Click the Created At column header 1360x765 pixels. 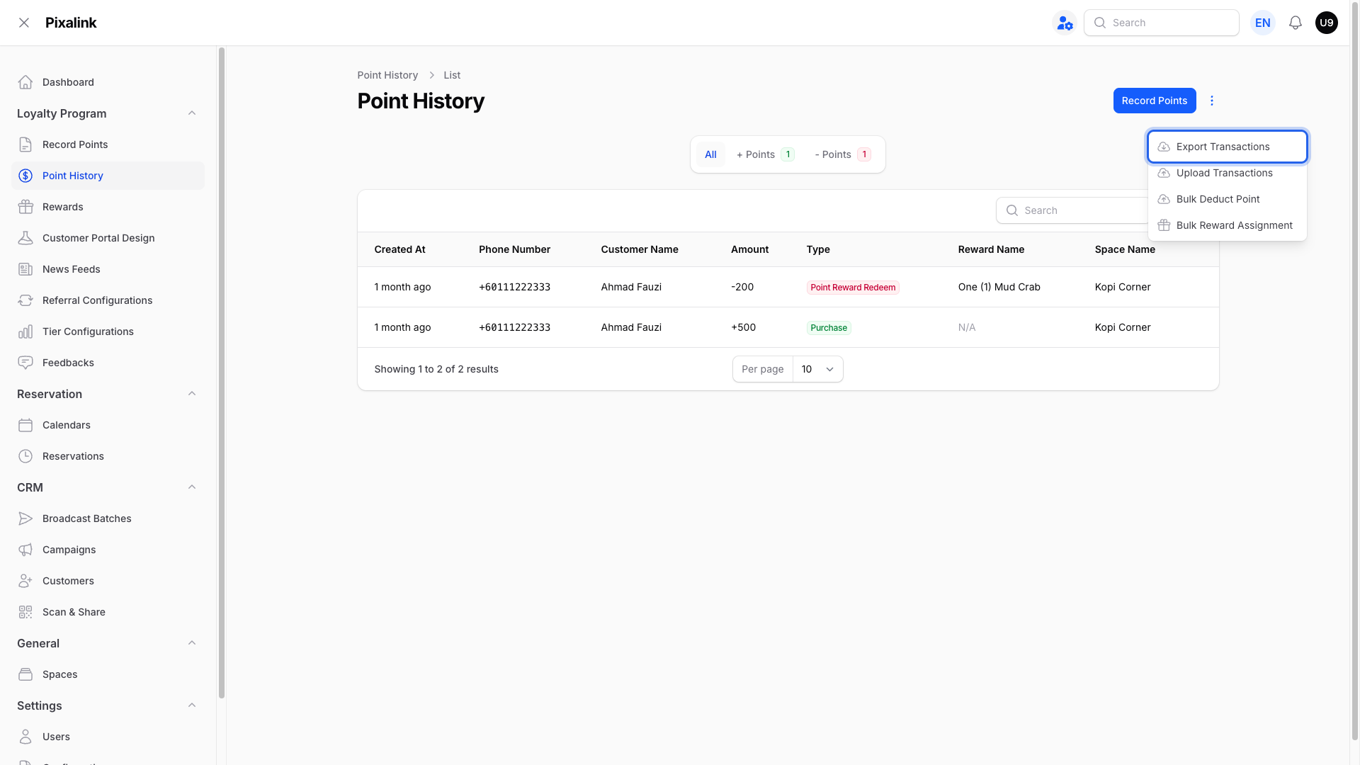(x=399, y=249)
